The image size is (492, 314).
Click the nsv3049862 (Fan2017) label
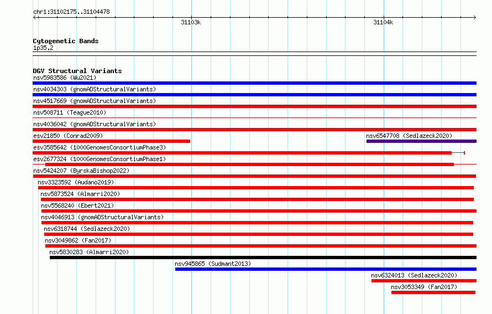78,240
